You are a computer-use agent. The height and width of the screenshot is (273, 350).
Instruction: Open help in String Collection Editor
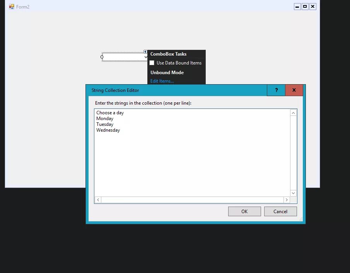(x=276, y=90)
